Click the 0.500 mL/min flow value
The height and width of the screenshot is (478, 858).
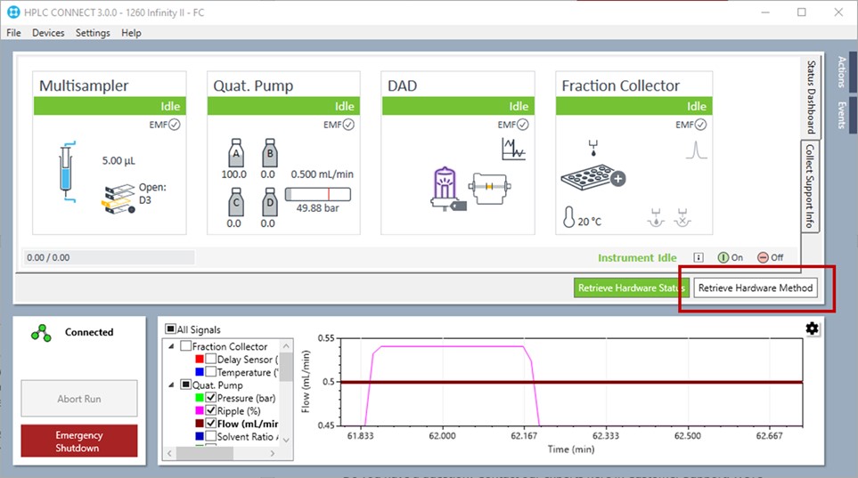322,174
